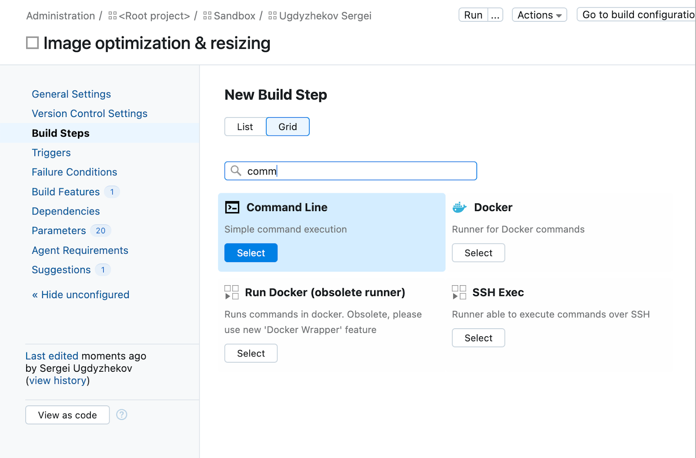Toggle the build configuration status checkbox
Image resolution: width=696 pixels, height=458 pixels.
[x=33, y=43]
